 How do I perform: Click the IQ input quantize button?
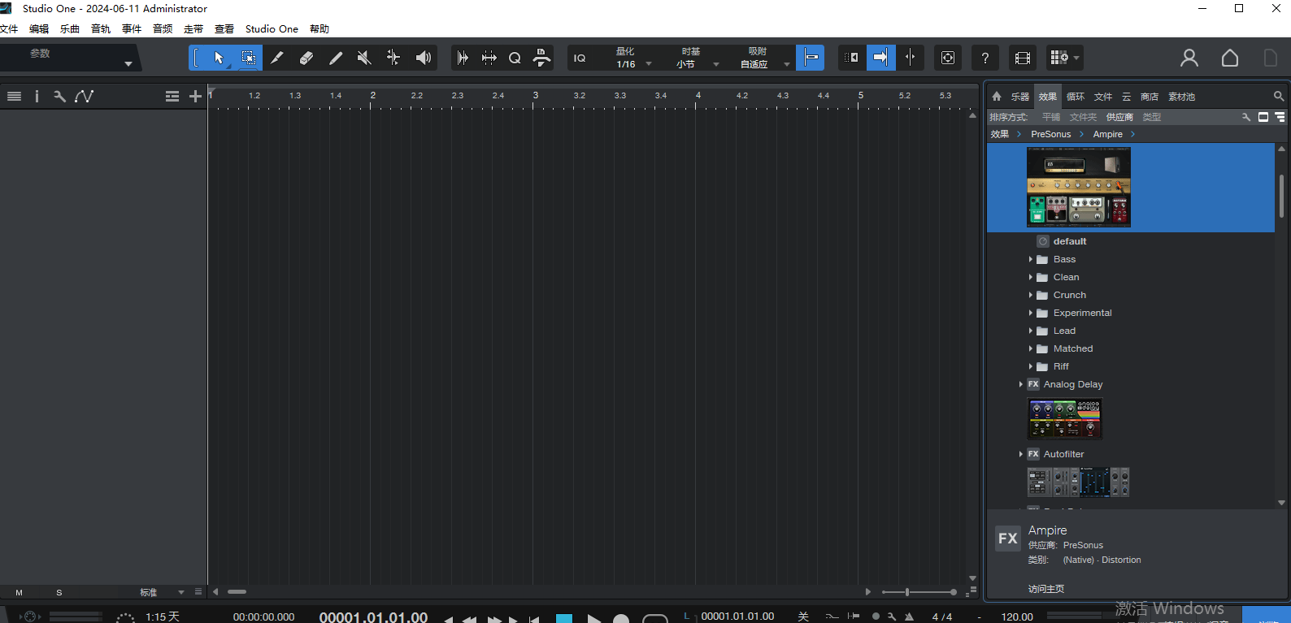(580, 58)
